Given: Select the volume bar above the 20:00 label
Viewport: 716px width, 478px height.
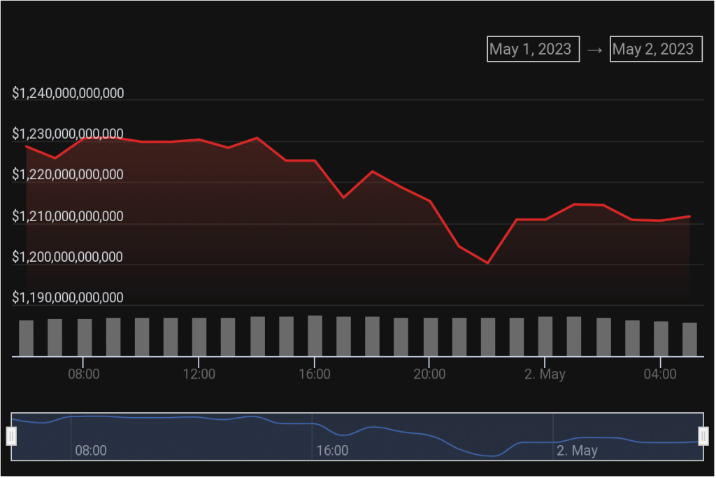Looking at the screenshot, I should (430, 337).
